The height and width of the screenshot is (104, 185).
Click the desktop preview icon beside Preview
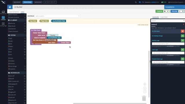click(183, 11)
